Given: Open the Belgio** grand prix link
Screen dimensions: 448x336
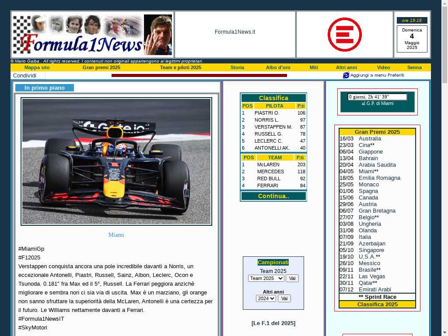Looking at the screenshot, I should tap(368, 217).
